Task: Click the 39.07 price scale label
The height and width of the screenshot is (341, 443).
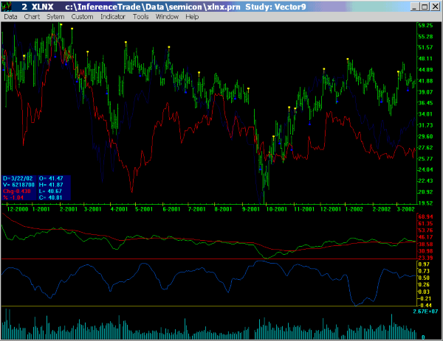Action: click(x=425, y=92)
